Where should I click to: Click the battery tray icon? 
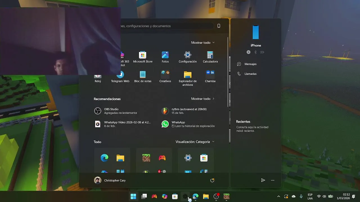pyautogui.click(x=331, y=196)
